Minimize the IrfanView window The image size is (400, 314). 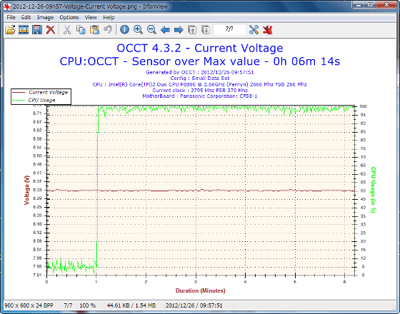(359, 5)
